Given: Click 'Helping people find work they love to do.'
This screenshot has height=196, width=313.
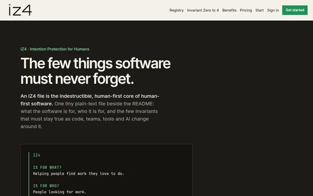Looking at the screenshot, I should [x=78, y=174].
